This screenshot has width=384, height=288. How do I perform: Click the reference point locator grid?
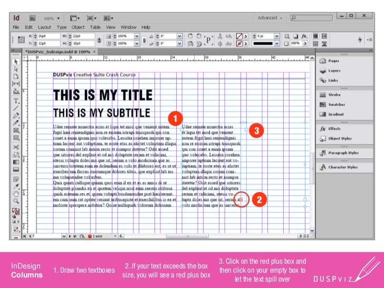tap(21, 40)
